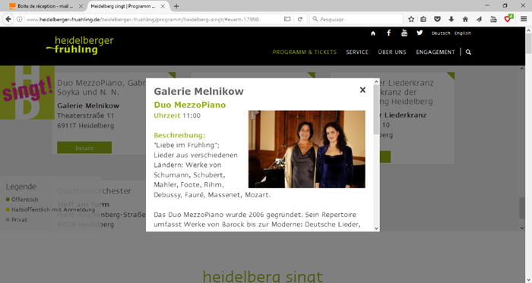Viewport: 532px width, 283px height.
Task: Open a new browser tab with plus
Action: coord(176,6)
